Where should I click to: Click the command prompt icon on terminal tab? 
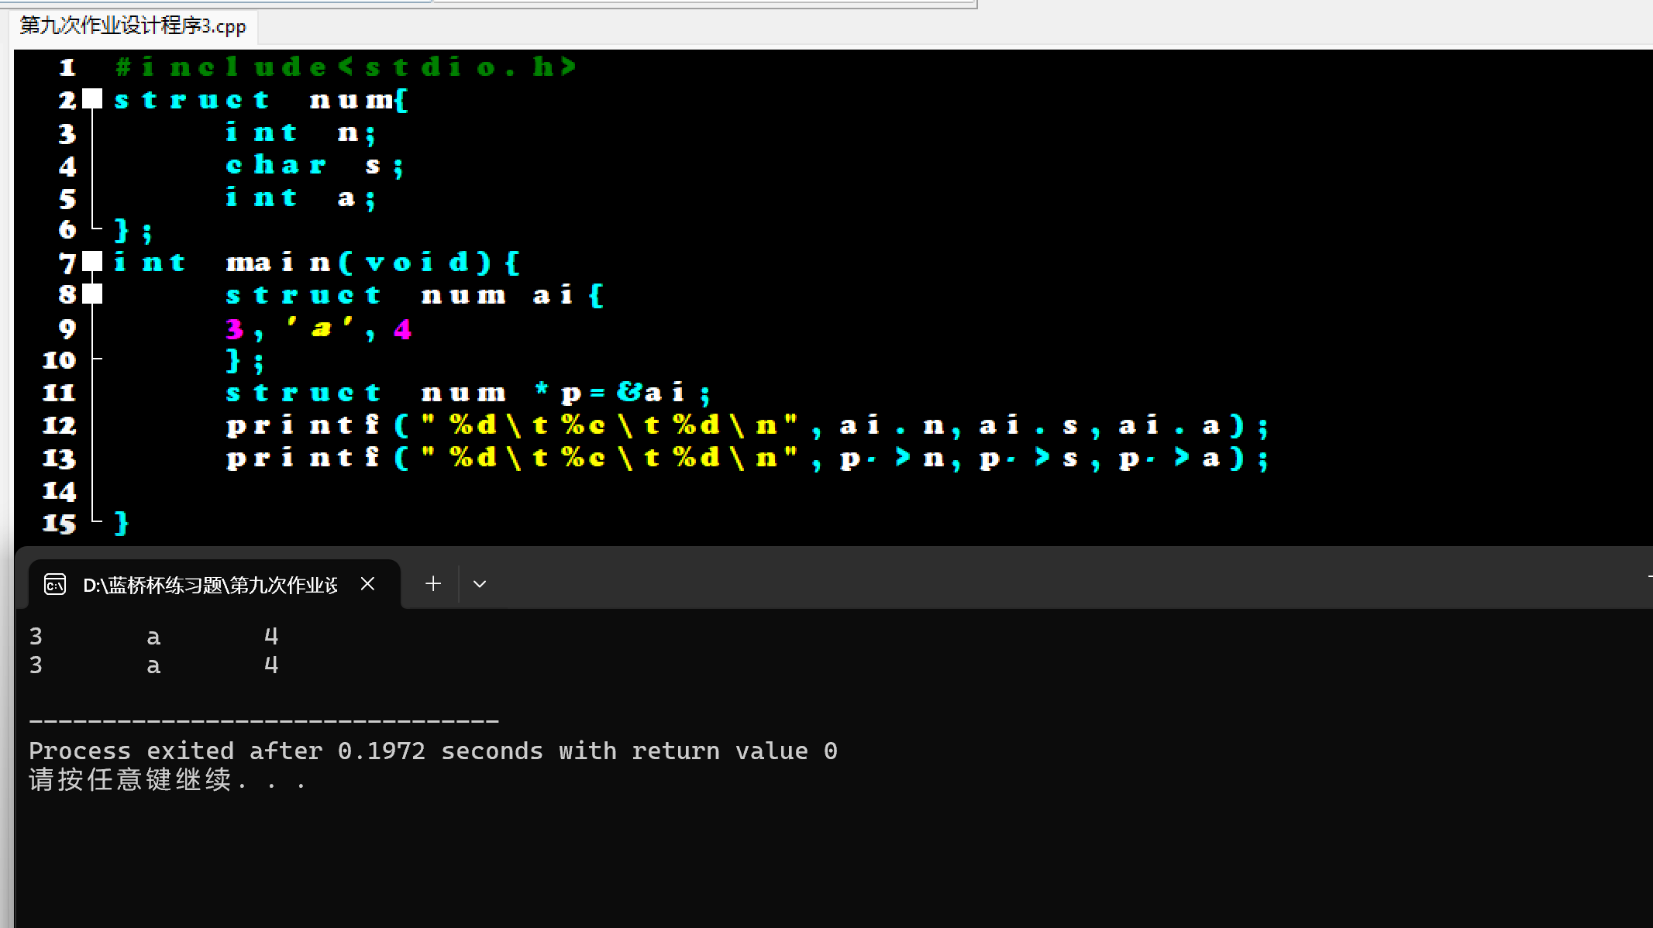(x=55, y=584)
